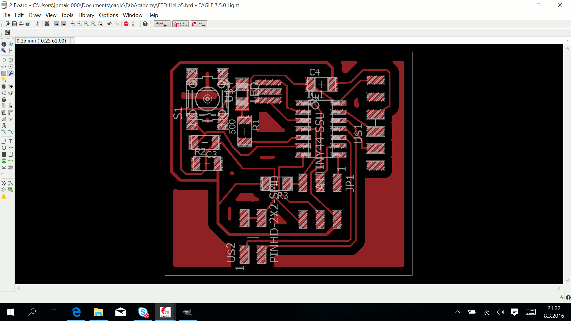Open the SCR script dropdown
The height and width of the screenshot is (321, 571).
57,24
